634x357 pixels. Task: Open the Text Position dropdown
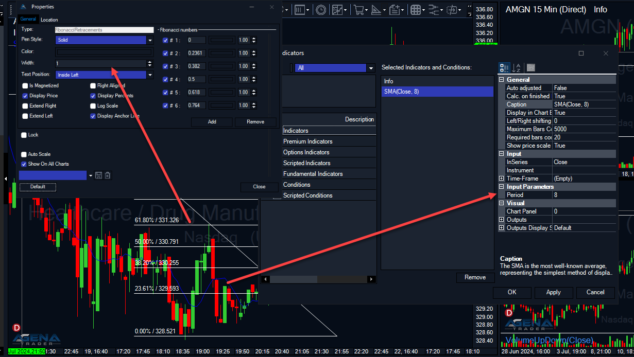pos(150,75)
